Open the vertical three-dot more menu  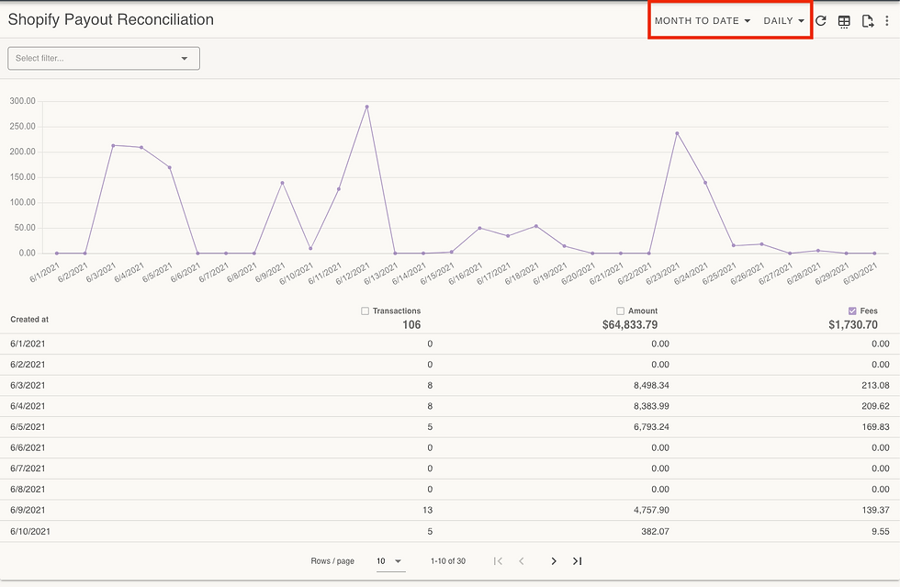tap(887, 21)
